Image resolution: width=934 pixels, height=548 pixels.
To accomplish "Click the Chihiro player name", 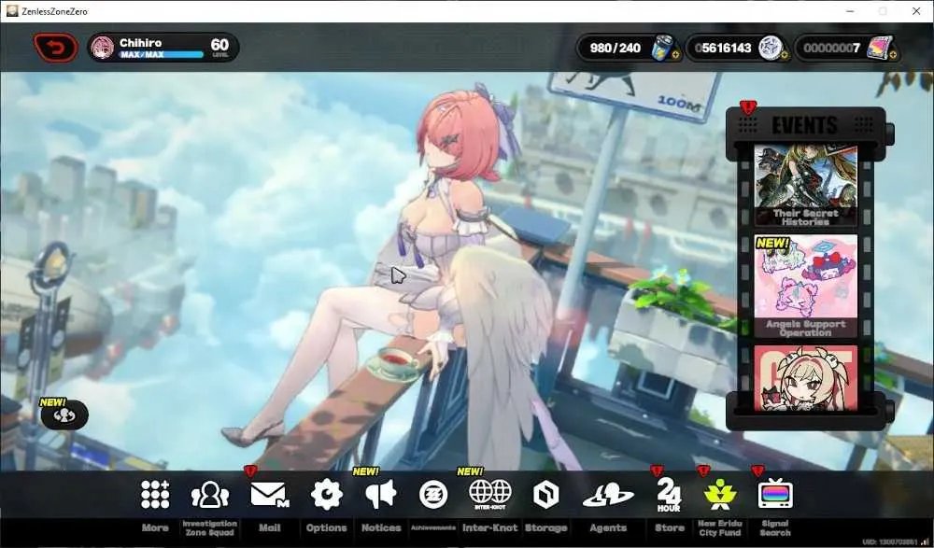I will pos(140,42).
